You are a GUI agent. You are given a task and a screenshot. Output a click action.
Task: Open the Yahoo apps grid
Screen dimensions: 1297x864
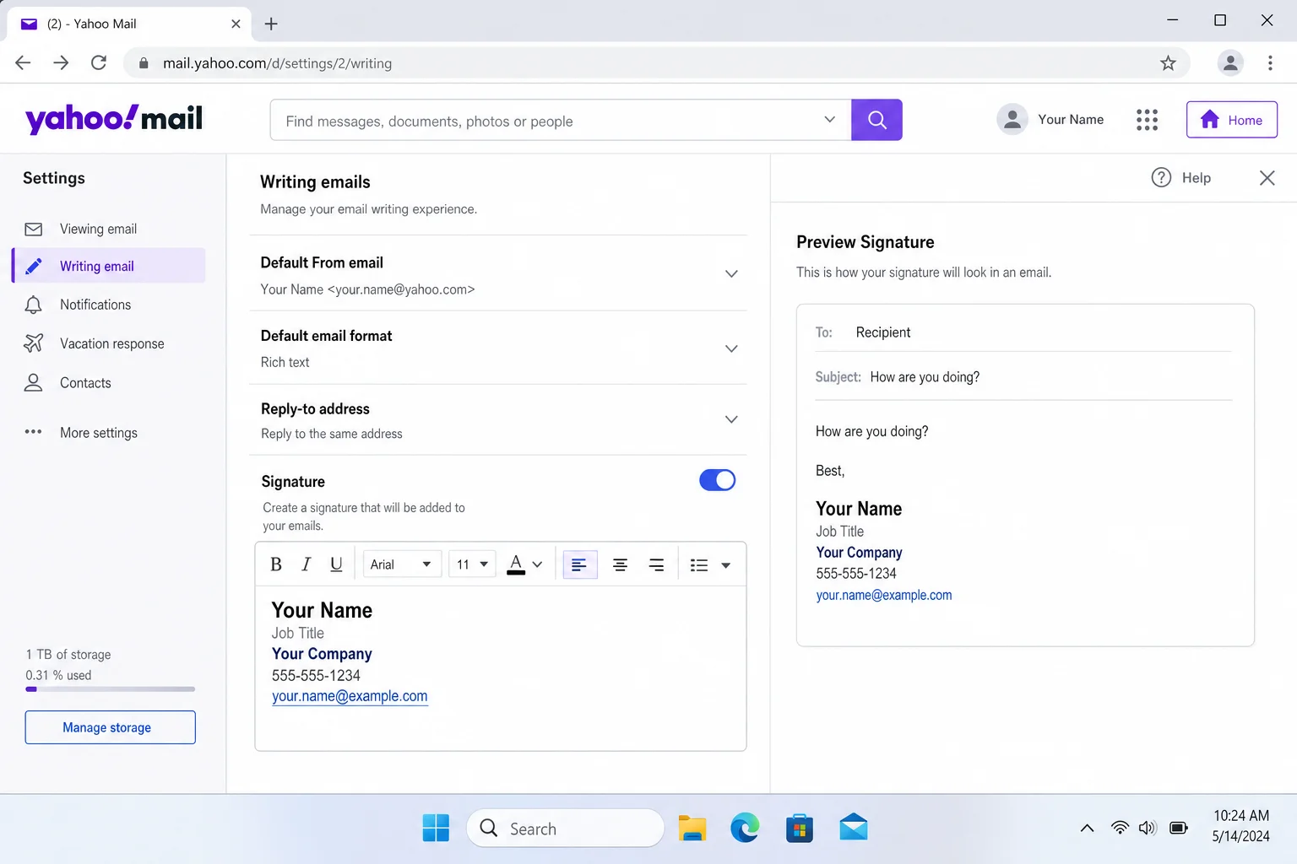click(x=1147, y=120)
